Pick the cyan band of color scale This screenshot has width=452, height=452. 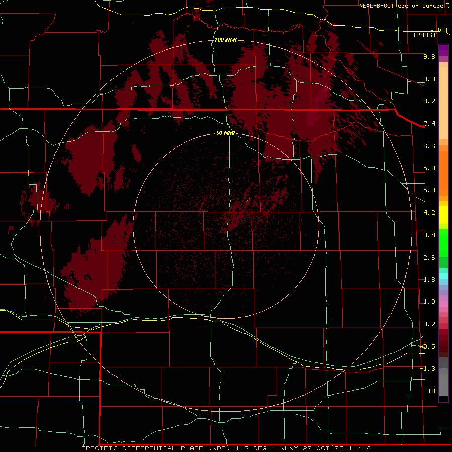point(443,276)
